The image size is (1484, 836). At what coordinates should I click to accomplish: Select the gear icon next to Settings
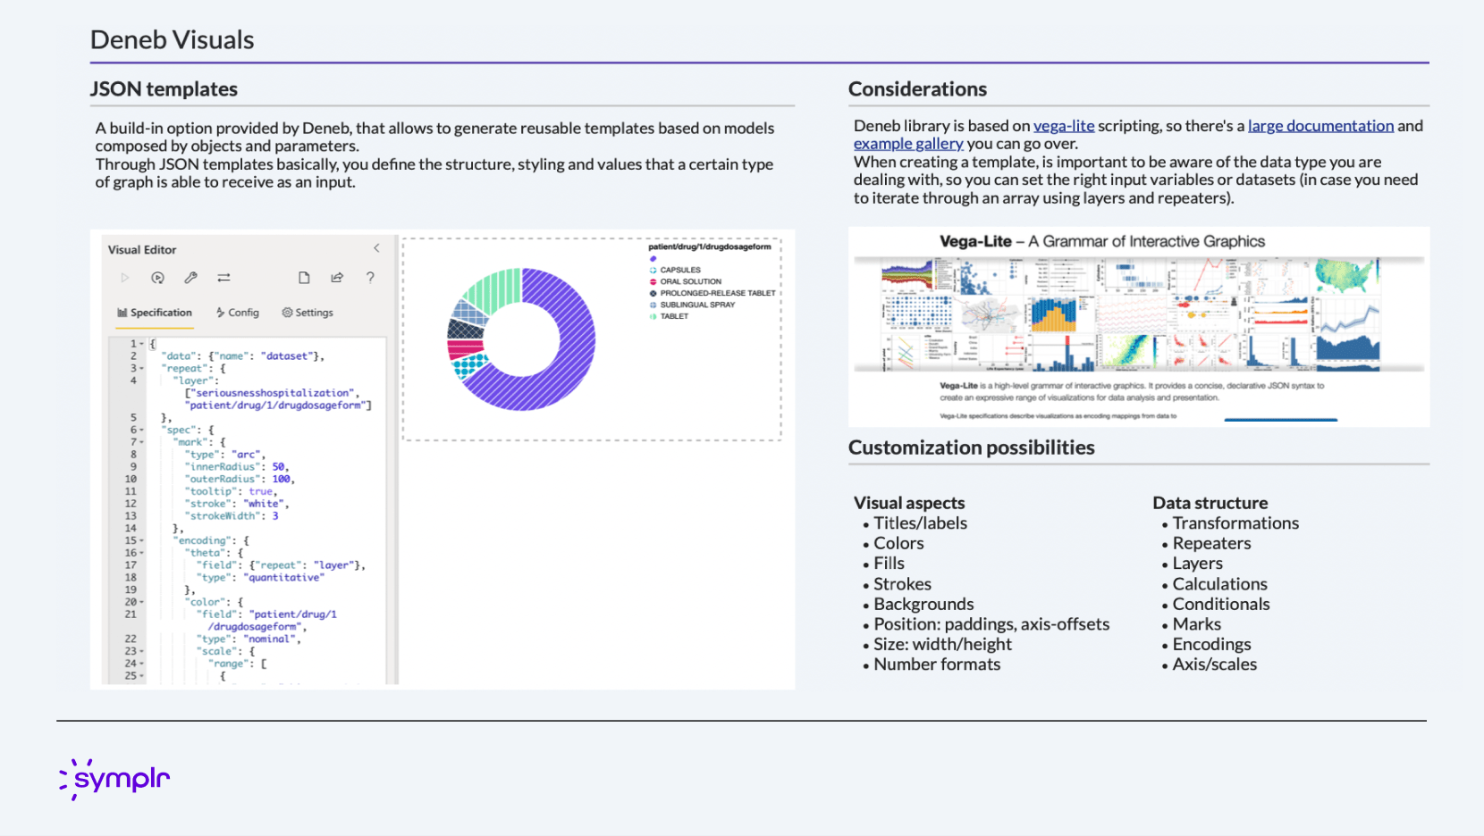(x=285, y=312)
